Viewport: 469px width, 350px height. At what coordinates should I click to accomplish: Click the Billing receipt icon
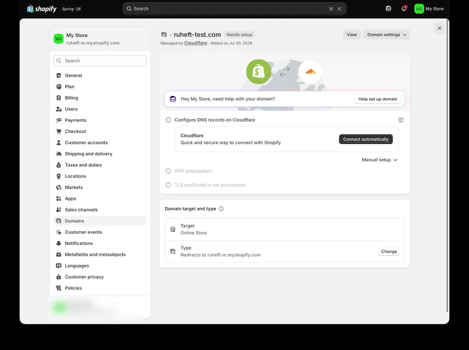pyautogui.click(x=59, y=98)
